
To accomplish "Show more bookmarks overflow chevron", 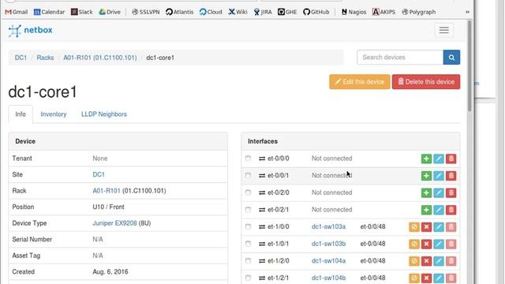I will click(467, 12).
